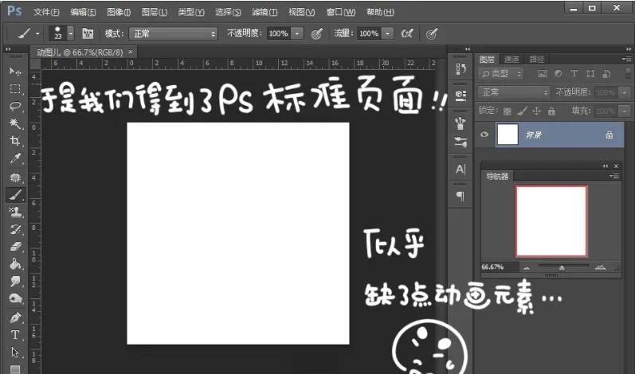Collapse the right panel group arrows
Screen dimensions: 635x374
click(x=628, y=49)
